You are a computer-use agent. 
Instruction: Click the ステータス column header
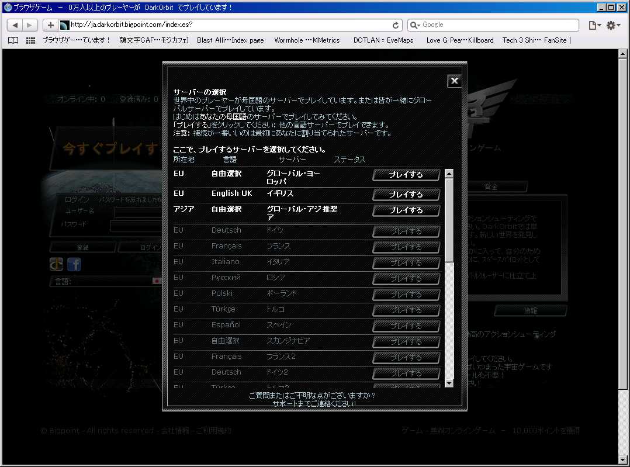coord(349,160)
